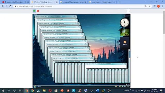The image size is (165, 93).
Task: Click the Vista Start orb inside the project
Action: (x=35, y=86)
